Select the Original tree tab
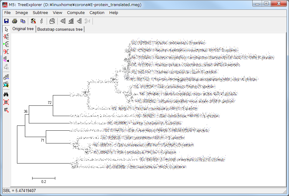Image resolution: width=289 pixels, height=196 pixels. point(23,29)
